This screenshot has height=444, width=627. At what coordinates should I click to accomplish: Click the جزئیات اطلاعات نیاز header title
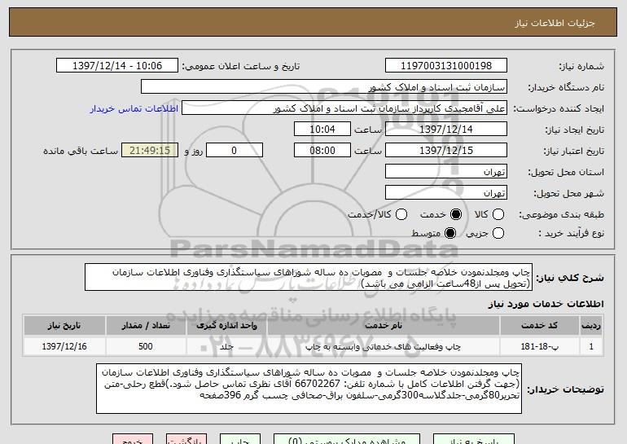[x=555, y=23]
